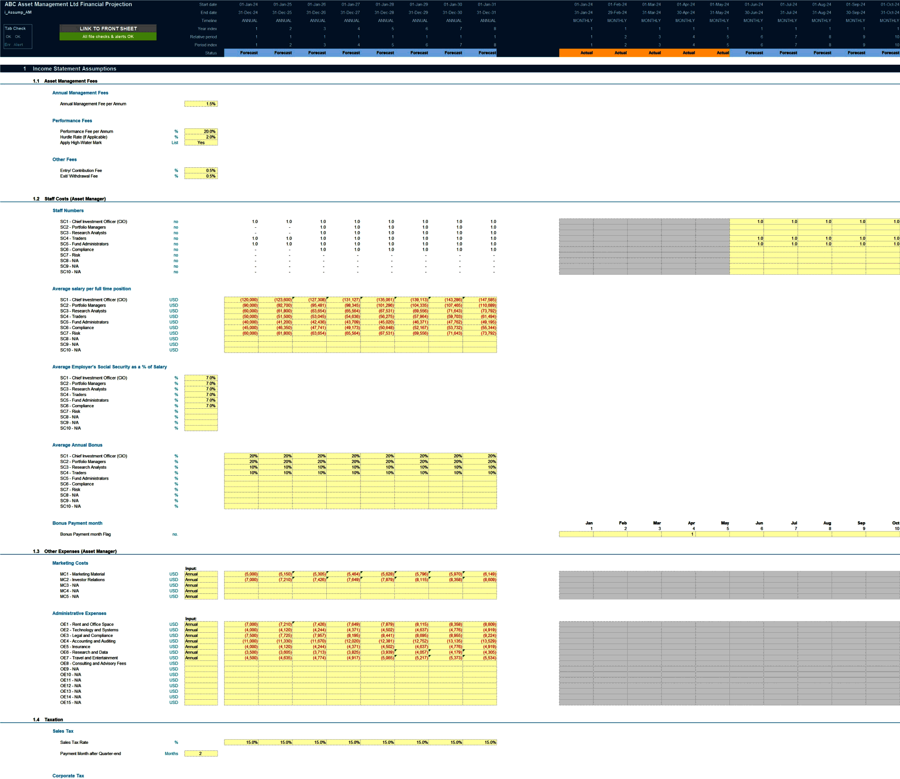Select the orange 'Actual' status cell for 01-Jan-24
This screenshot has height=779, width=900.
576,53
